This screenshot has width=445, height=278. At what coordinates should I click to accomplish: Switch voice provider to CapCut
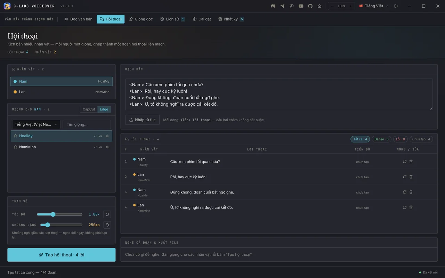89,109
